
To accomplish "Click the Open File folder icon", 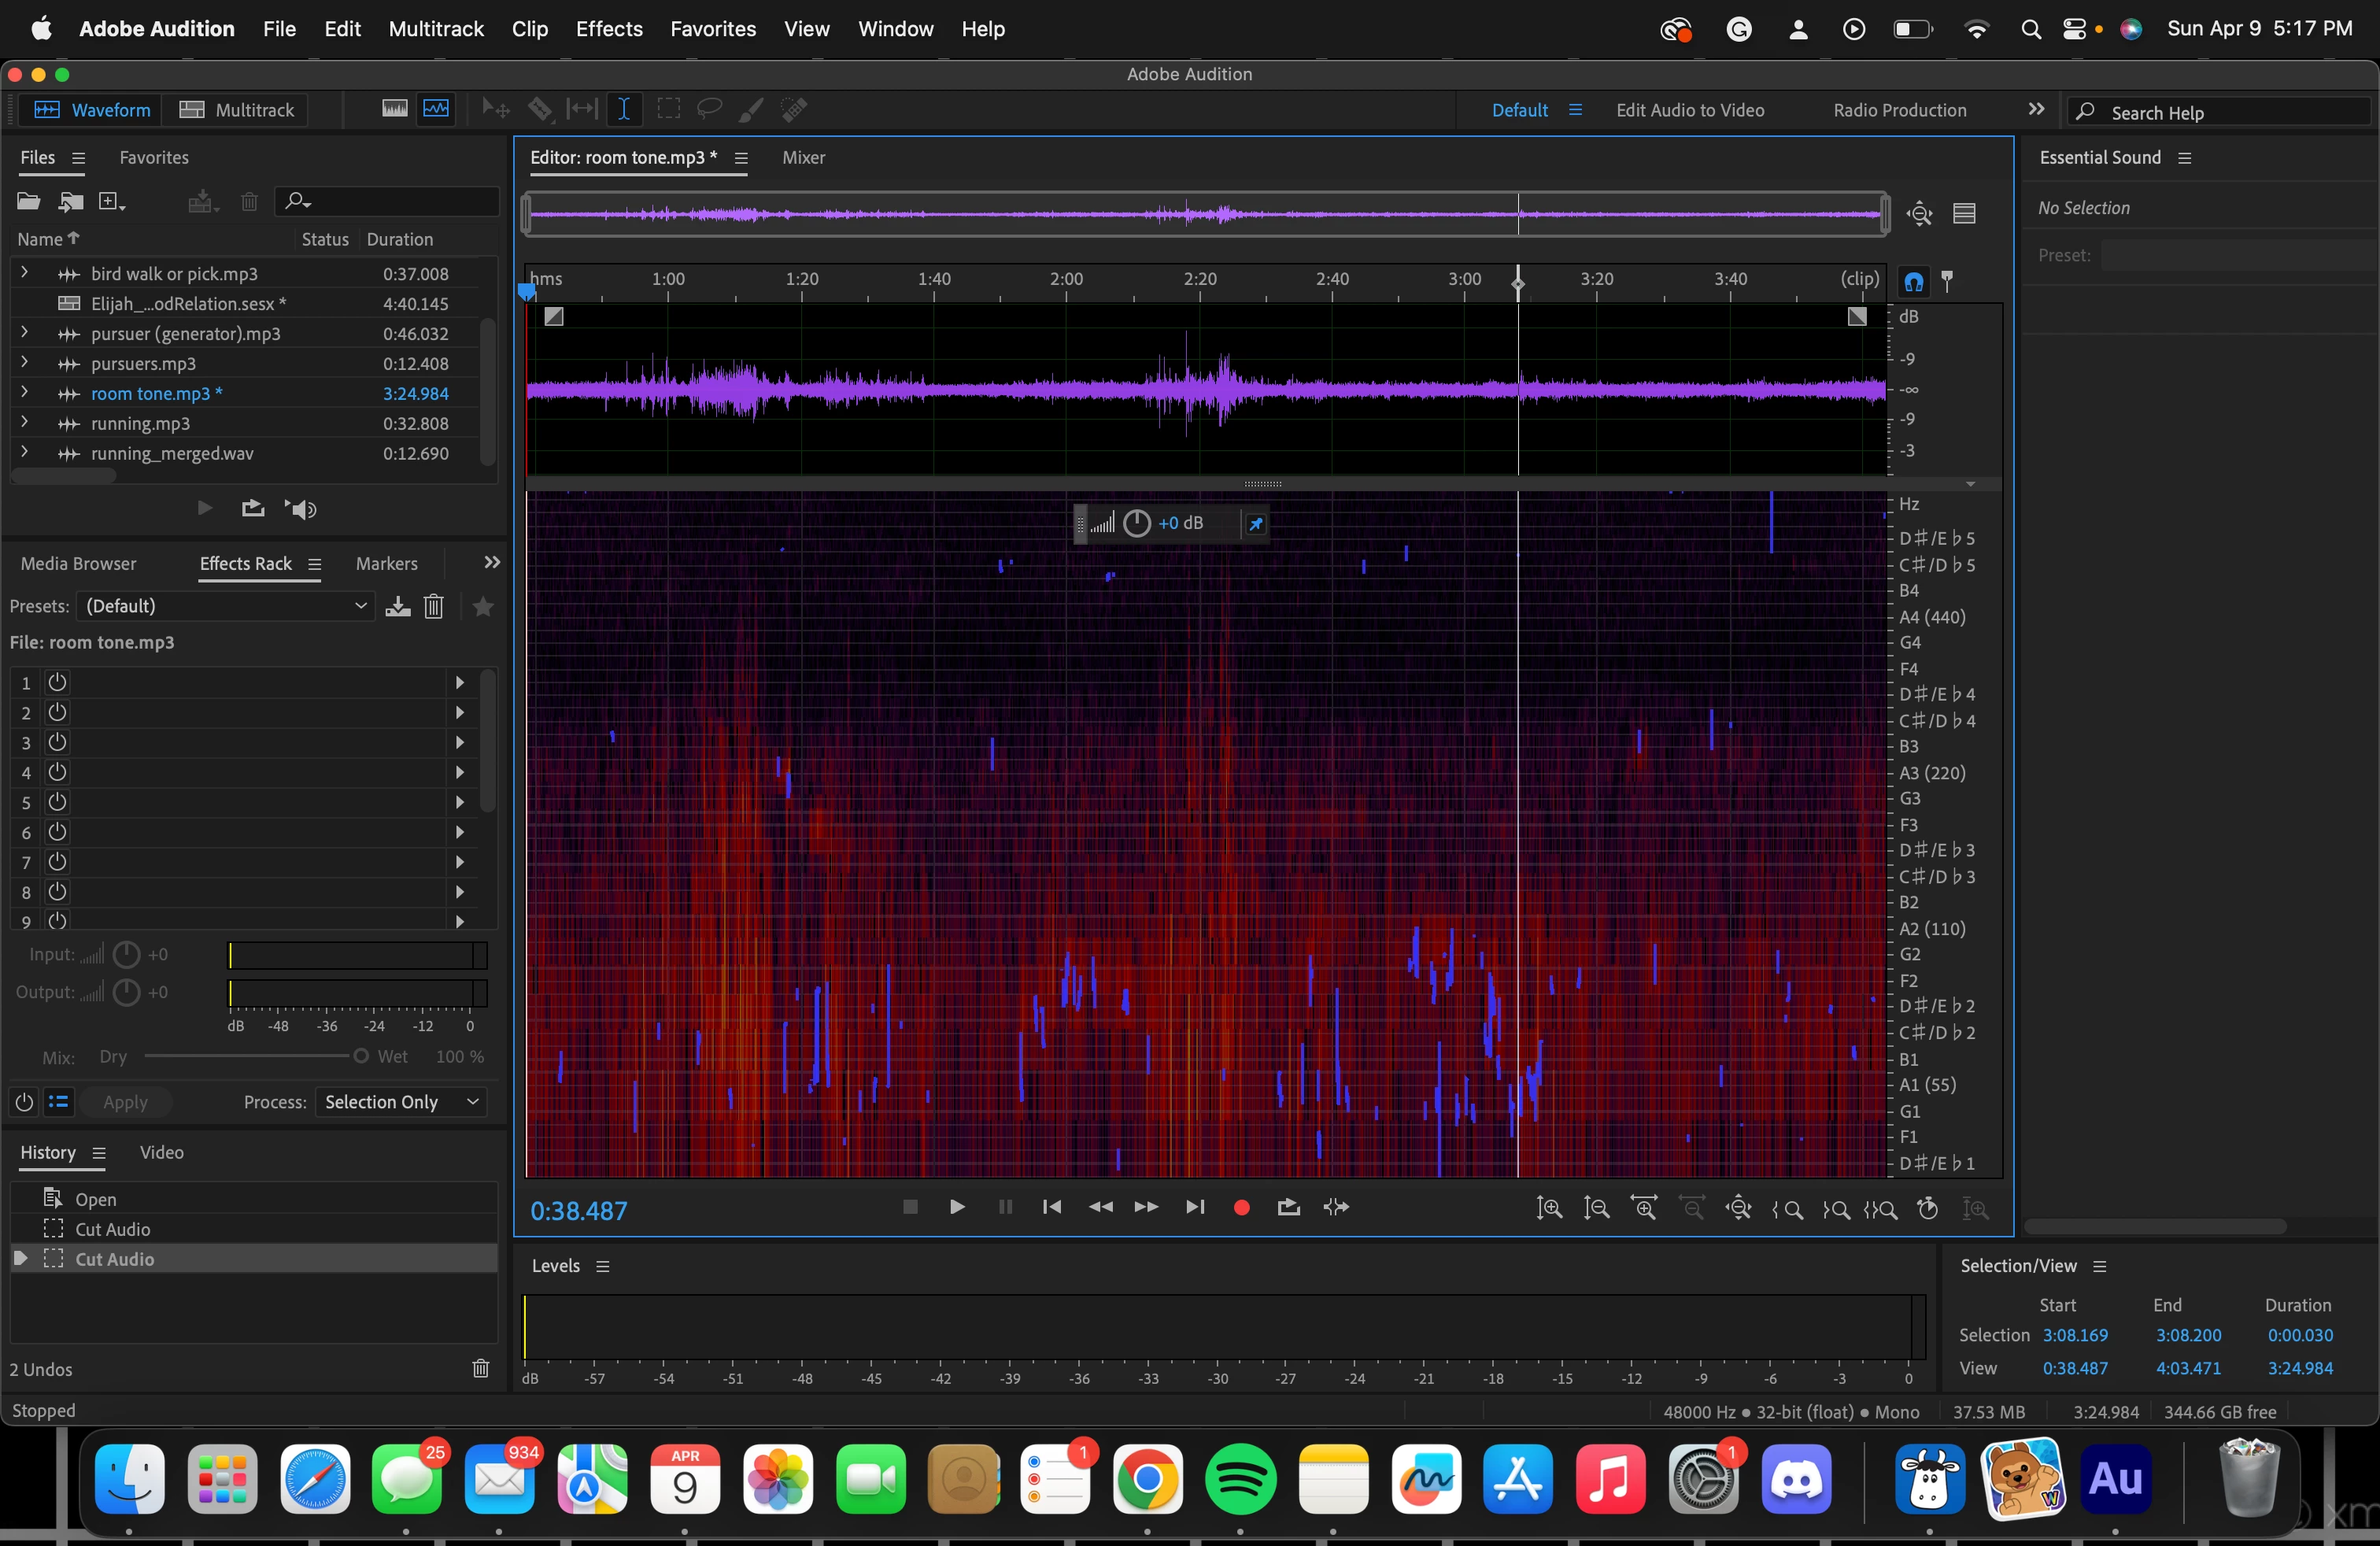I will pyautogui.click(x=28, y=202).
